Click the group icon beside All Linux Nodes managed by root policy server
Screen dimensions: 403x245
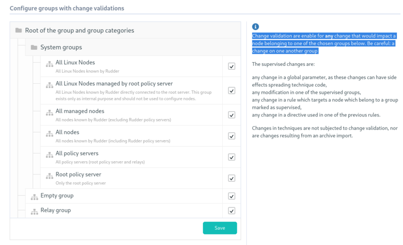click(x=49, y=85)
